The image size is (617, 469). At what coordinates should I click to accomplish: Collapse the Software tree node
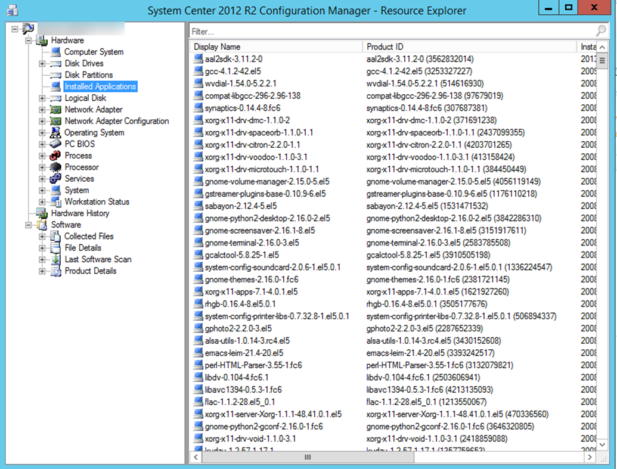[29, 225]
